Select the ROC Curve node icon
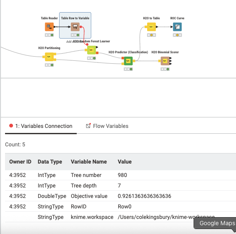 (177, 27)
